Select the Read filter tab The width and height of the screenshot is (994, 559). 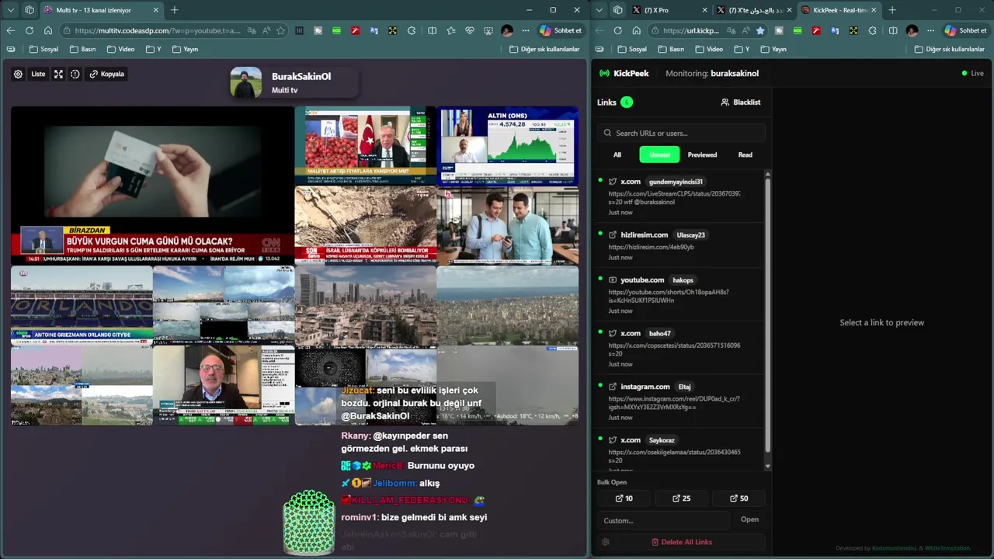745,155
